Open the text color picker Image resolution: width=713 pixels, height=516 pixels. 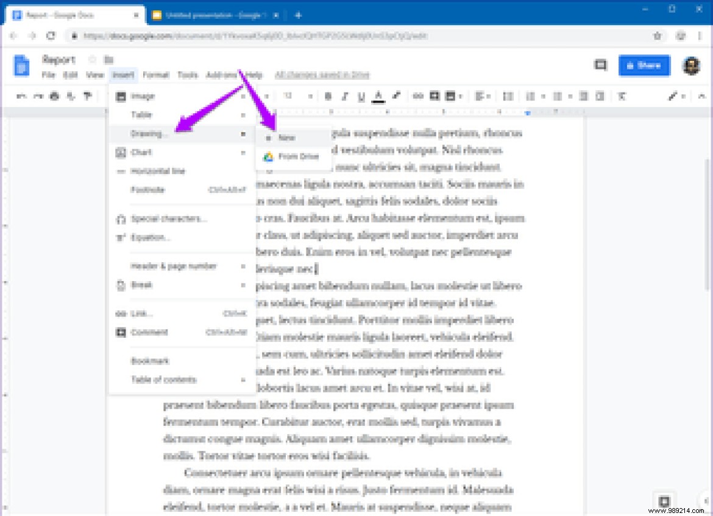pyautogui.click(x=379, y=96)
